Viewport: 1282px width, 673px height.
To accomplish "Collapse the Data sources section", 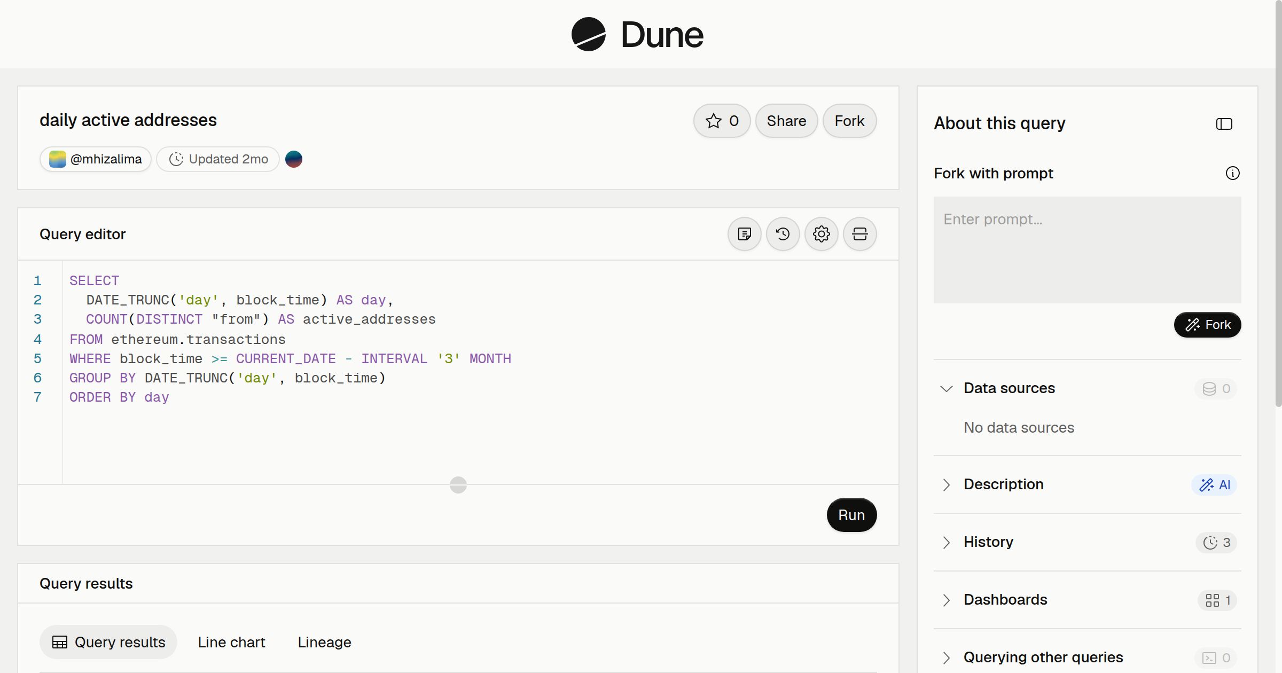I will [x=946, y=388].
